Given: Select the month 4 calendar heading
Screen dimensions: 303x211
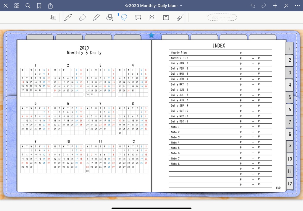Looking at the screenshot, I should pyautogui.click(x=133, y=65).
